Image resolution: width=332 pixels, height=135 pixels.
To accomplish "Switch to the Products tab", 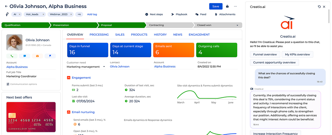I will (x=139, y=35).
